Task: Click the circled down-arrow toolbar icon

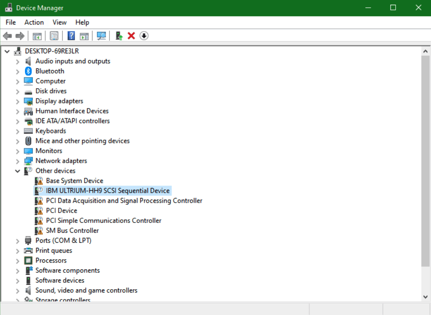Action: point(144,36)
